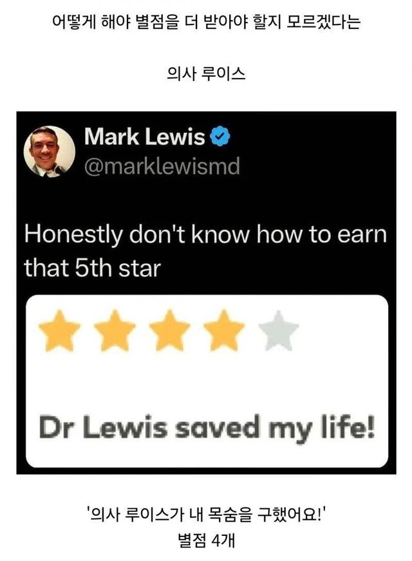Click the empty gray fifth star
412x561 pixels.
[279, 330]
